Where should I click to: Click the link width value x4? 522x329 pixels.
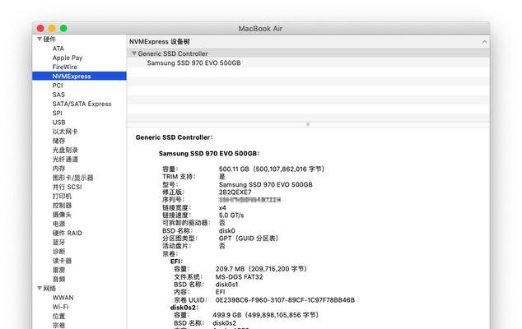pos(222,207)
